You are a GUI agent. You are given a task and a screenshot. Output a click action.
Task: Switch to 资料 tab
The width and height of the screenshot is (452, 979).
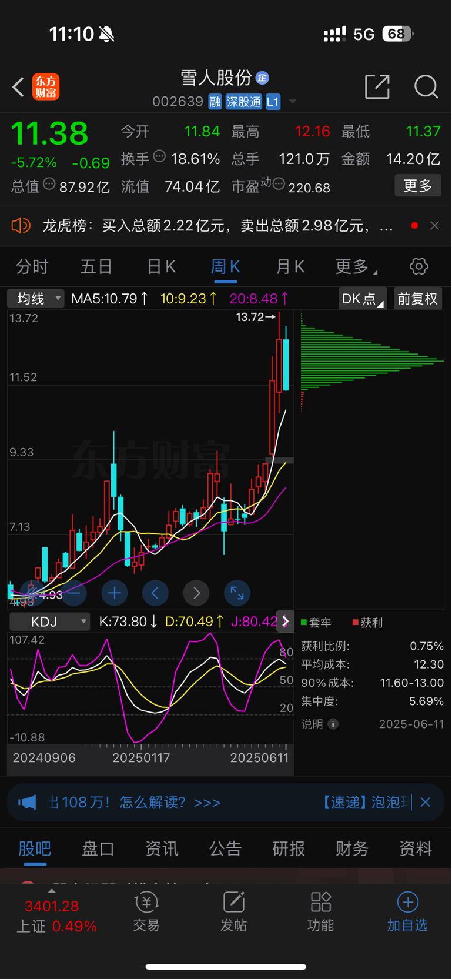[416, 848]
